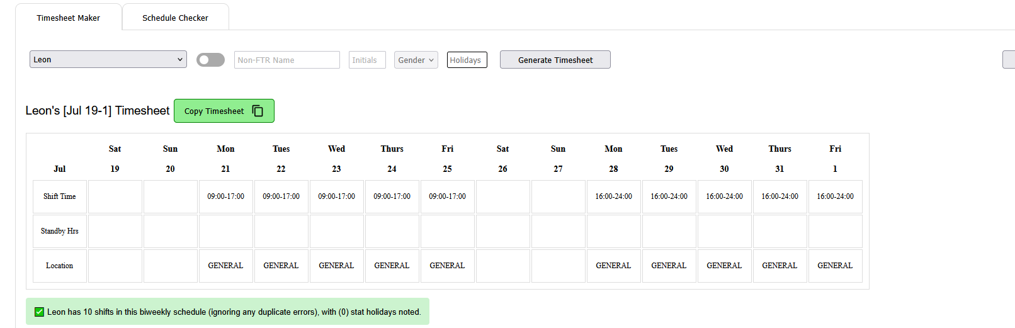Screen dimensions: 1015x328
Task: Click the Initials text field
Action: (x=366, y=60)
